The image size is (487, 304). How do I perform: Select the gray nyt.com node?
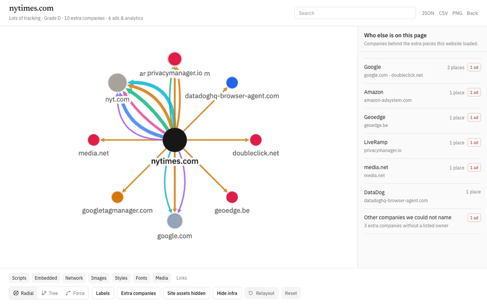coord(118,83)
